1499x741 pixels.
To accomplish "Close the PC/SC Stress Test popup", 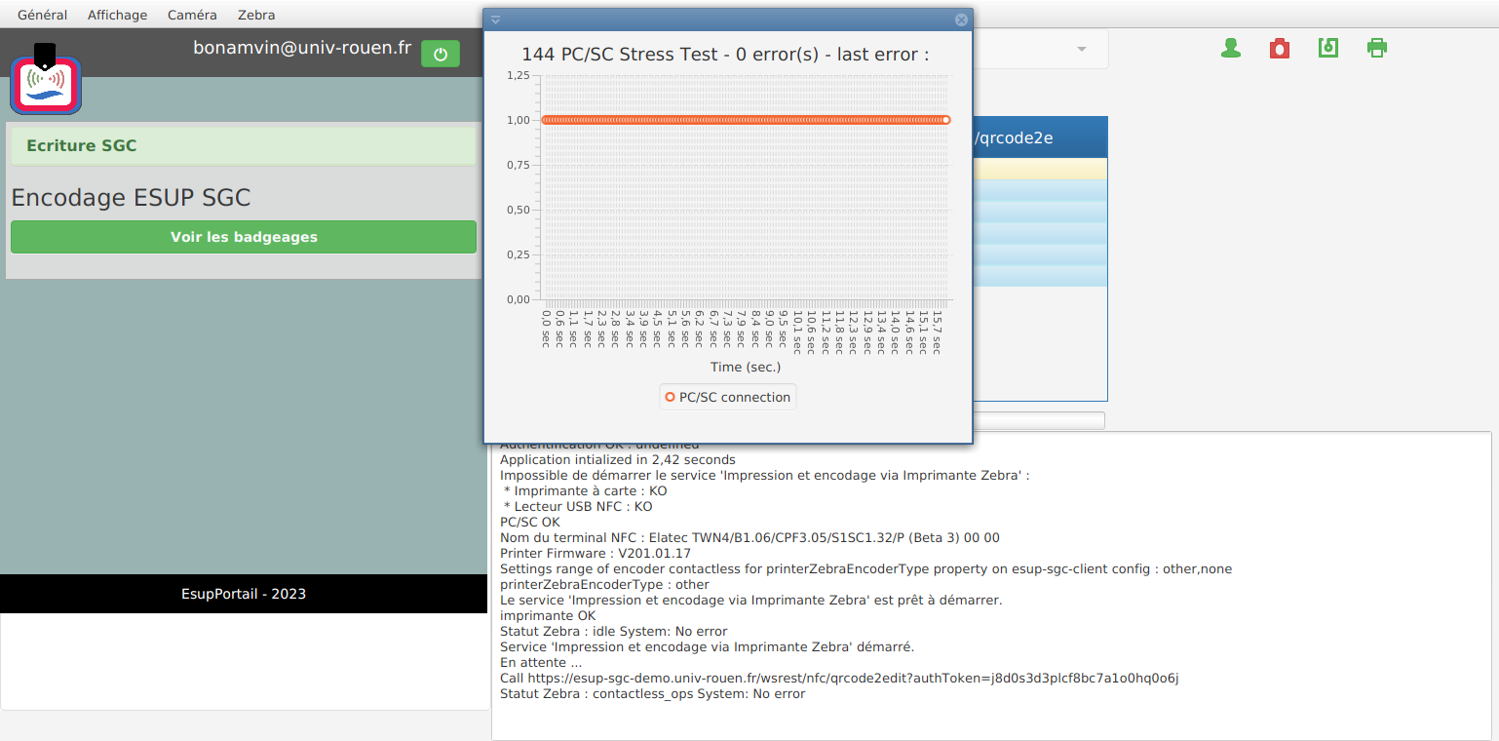I will coord(961,19).
